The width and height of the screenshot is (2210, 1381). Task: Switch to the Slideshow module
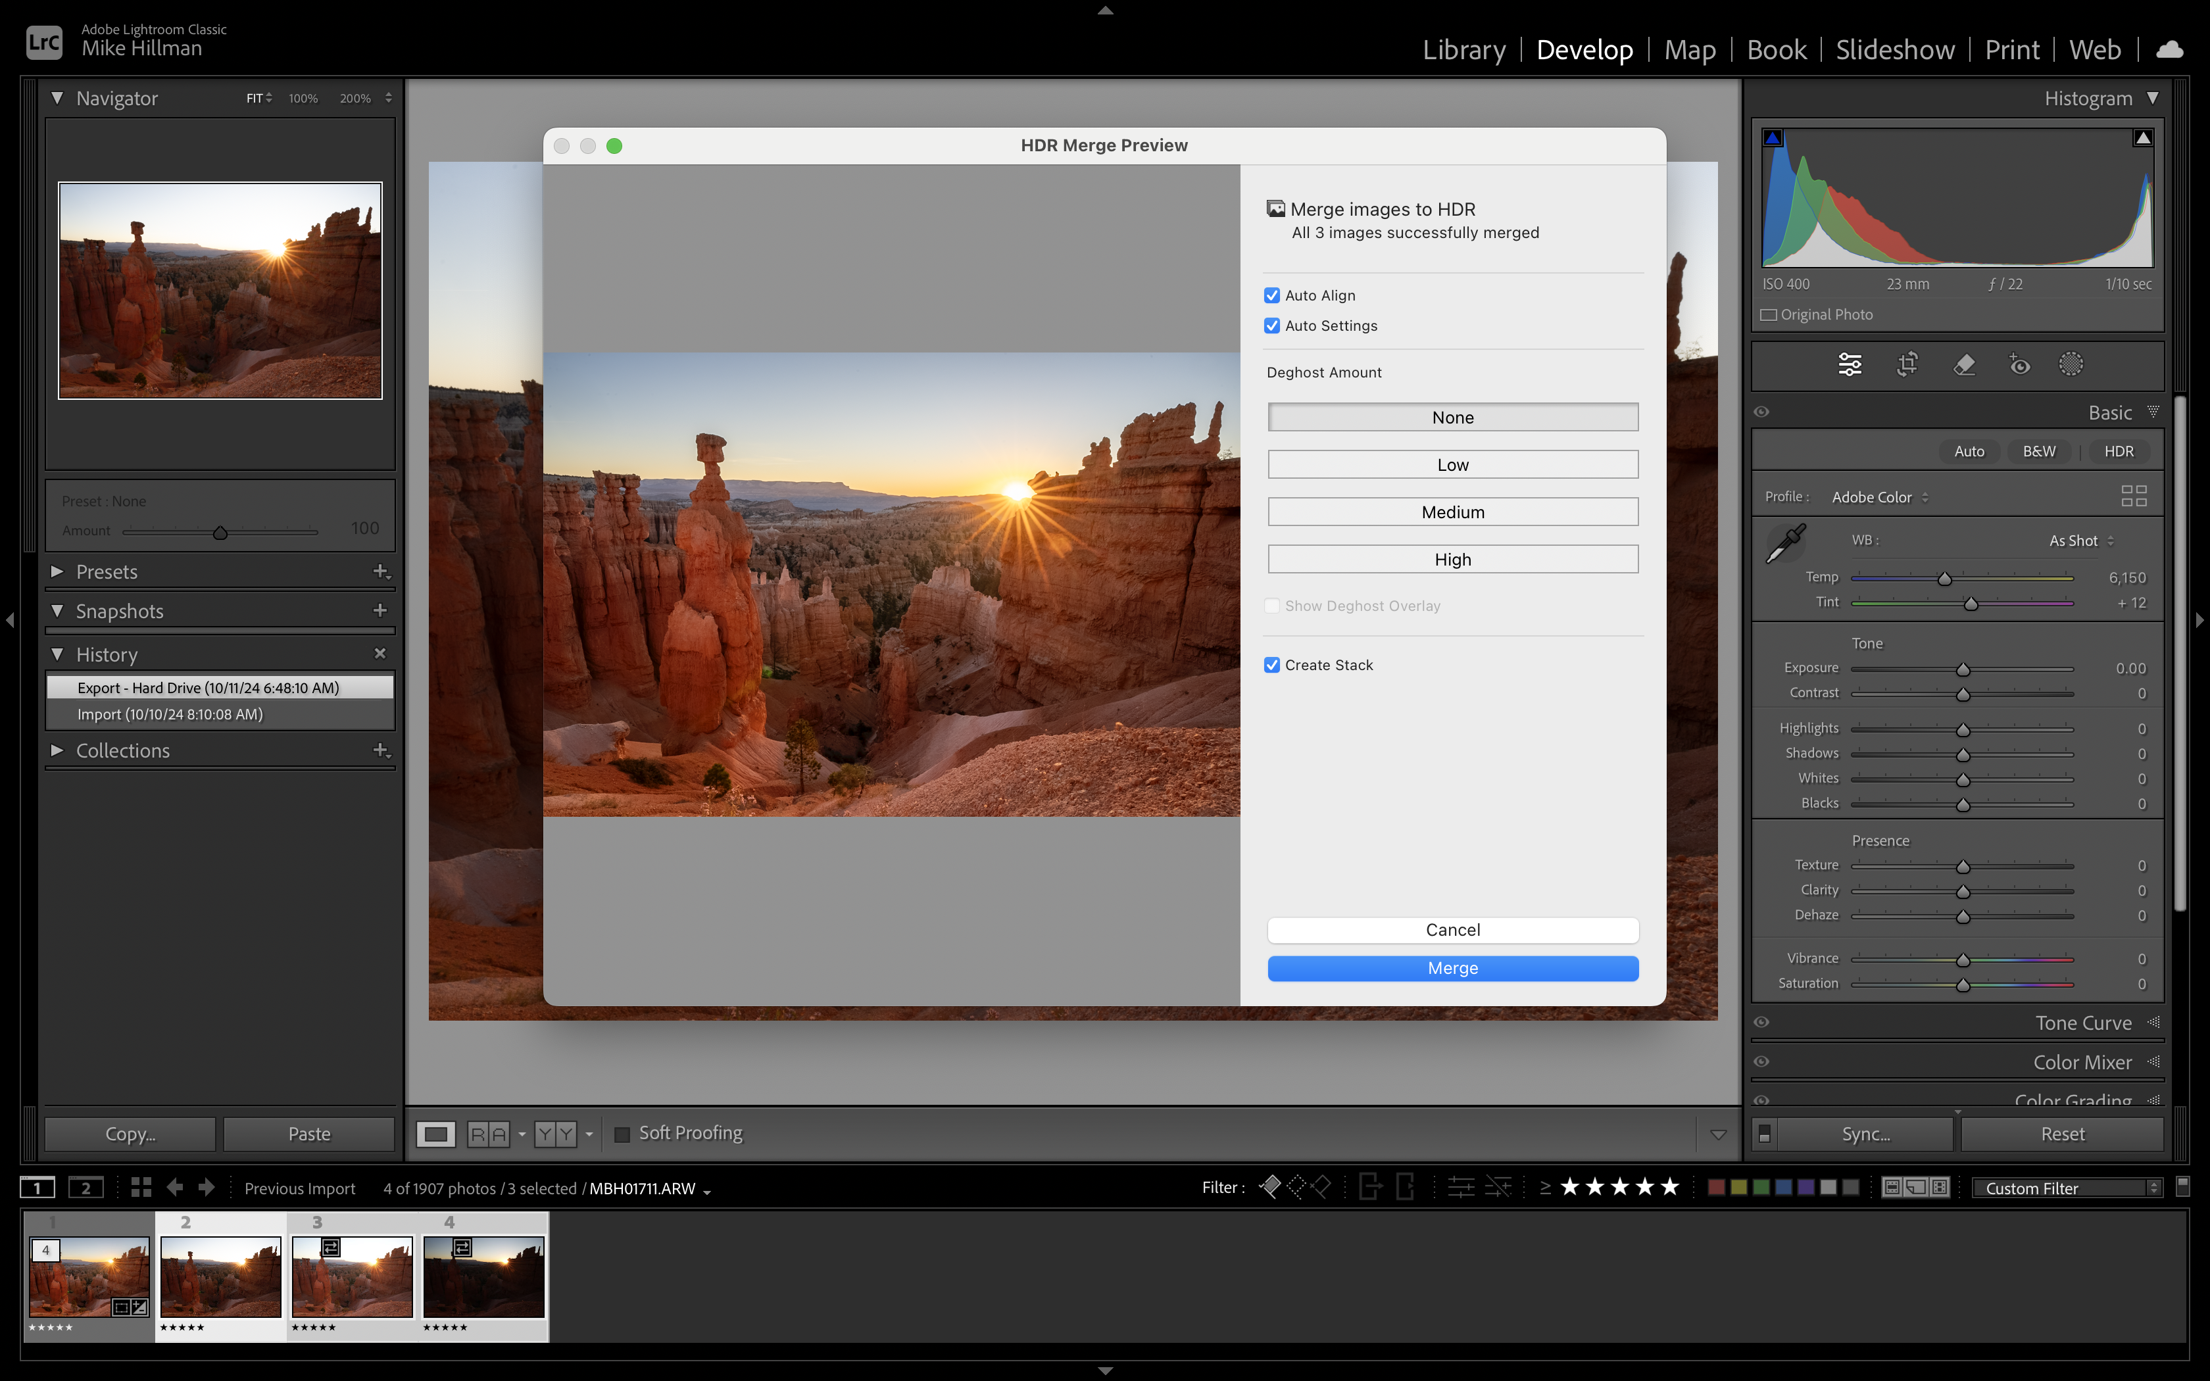(1895, 49)
